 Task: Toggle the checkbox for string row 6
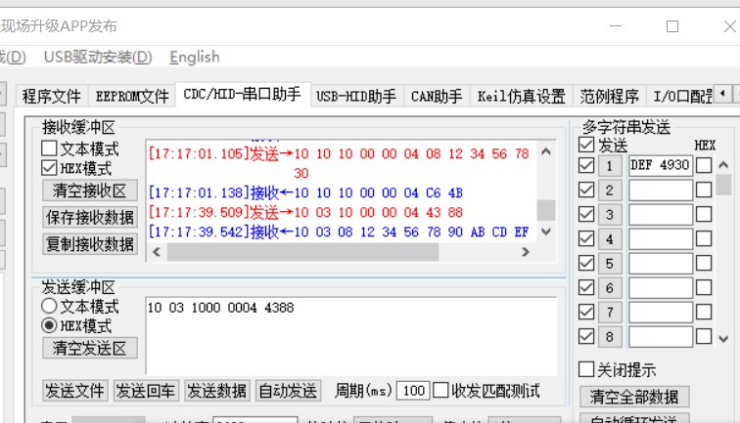point(586,287)
